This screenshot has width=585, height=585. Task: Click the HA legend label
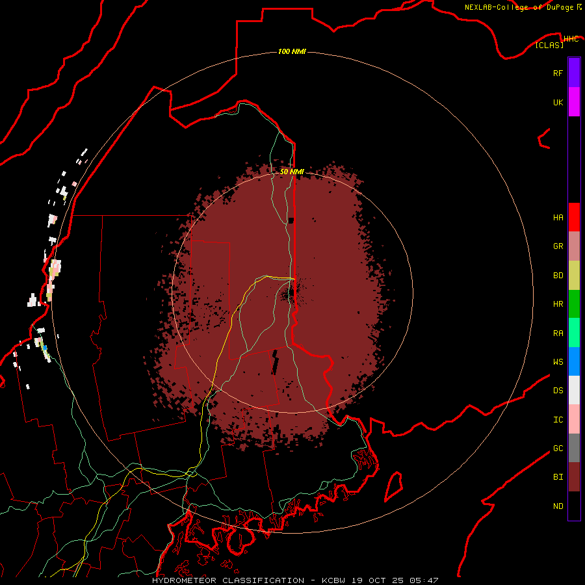click(558, 218)
